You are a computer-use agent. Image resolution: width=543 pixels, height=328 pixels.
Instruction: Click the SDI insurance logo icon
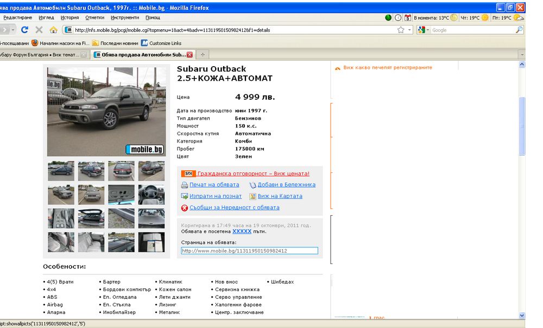click(x=188, y=173)
